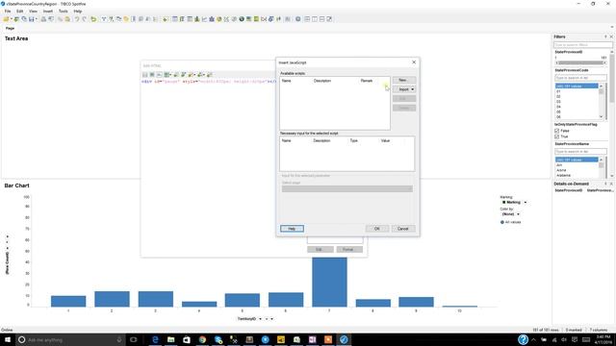
Task: Click the Filters search field
Action: tap(583, 45)
